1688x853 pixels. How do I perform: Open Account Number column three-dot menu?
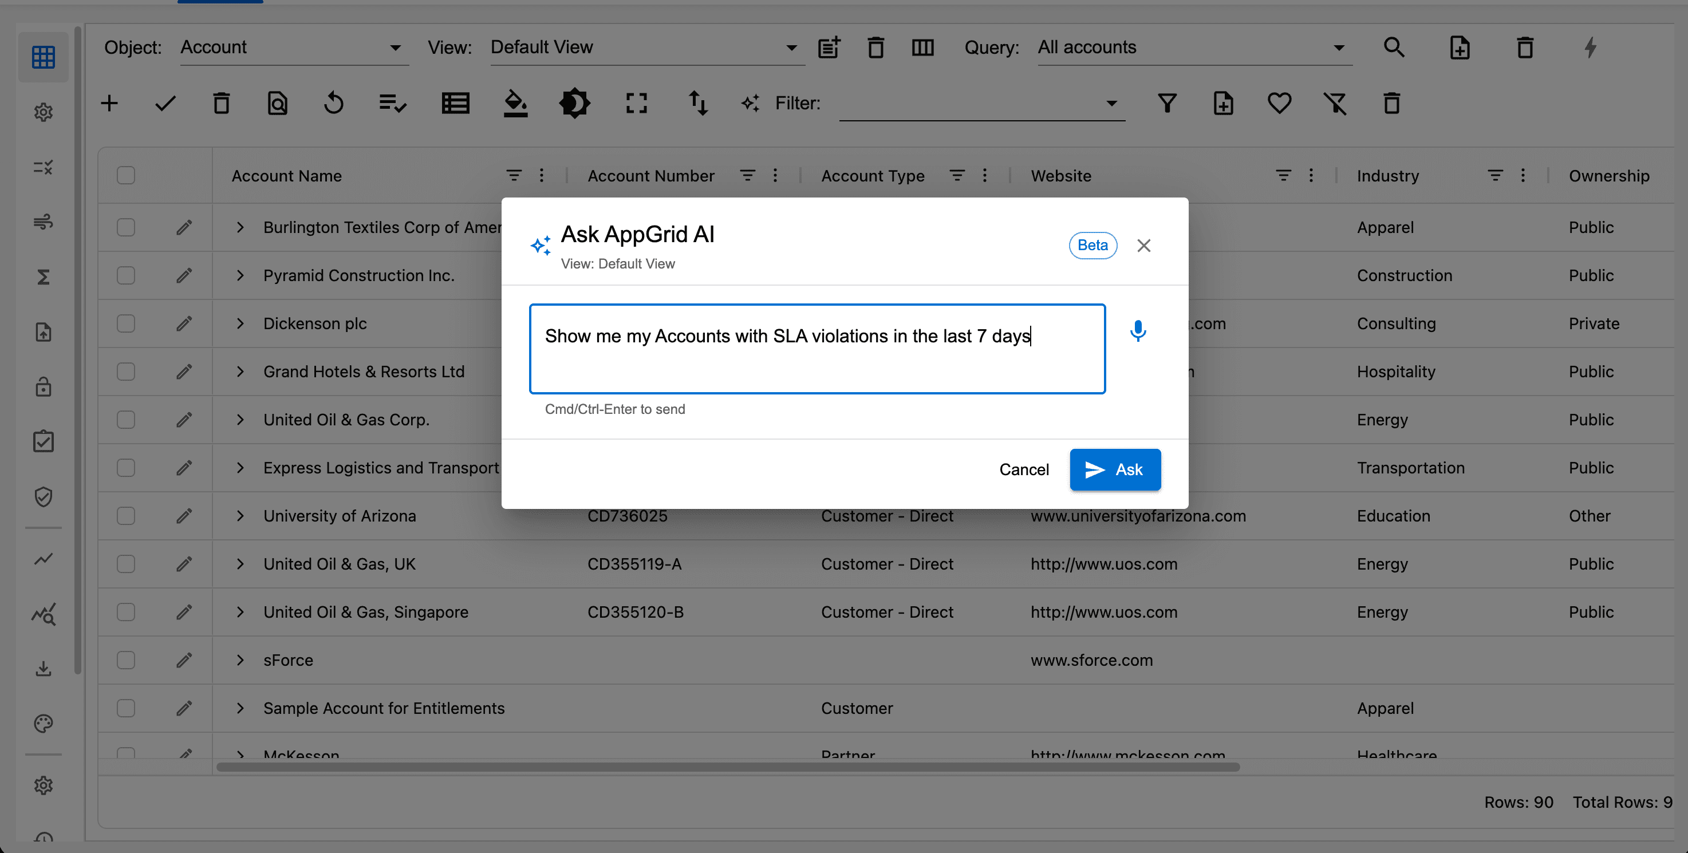(x=775, y=176)
